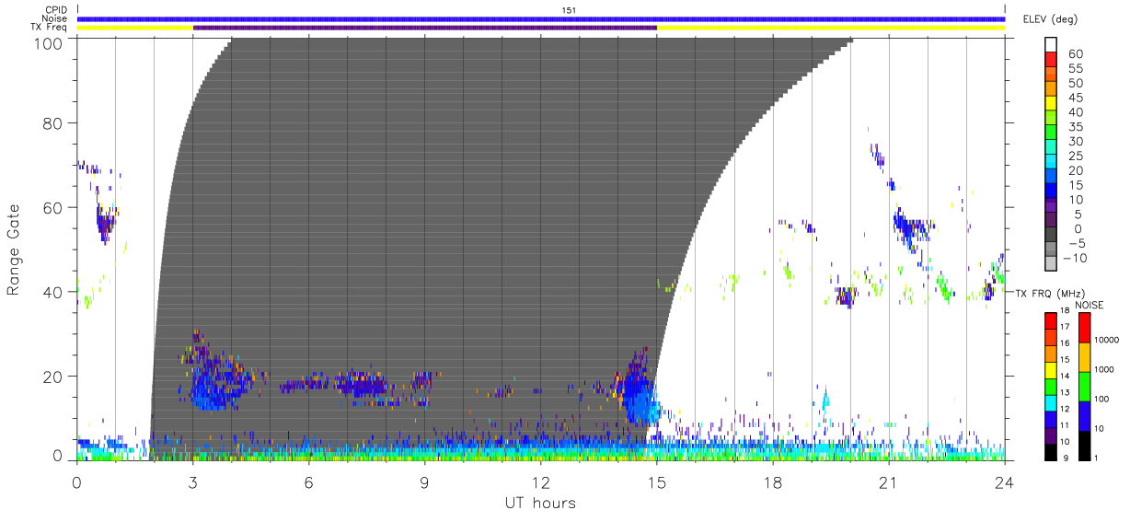The width and height of the screenshot is (1130, 522).
Task: Click the "9" label on the TX FRQ scale
Action: 1066,458
